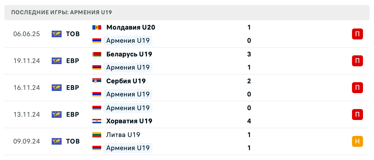The height and width of the screenshot is (160, 374).
Task: Click the Croatia U19 flag icon
Action: tap(97, 121)
